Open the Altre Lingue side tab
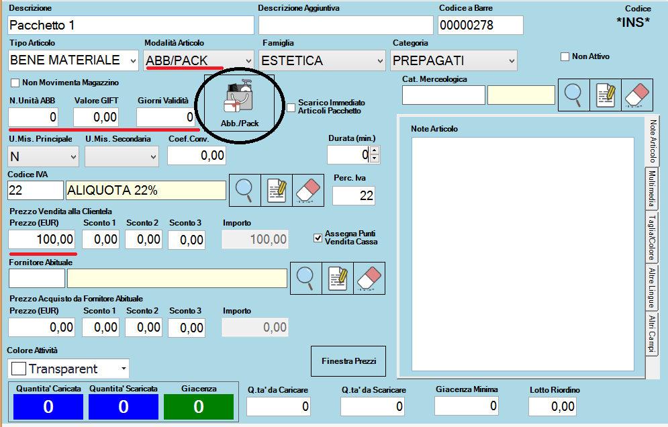Screen dimensions: 668x427 [651, 287]
